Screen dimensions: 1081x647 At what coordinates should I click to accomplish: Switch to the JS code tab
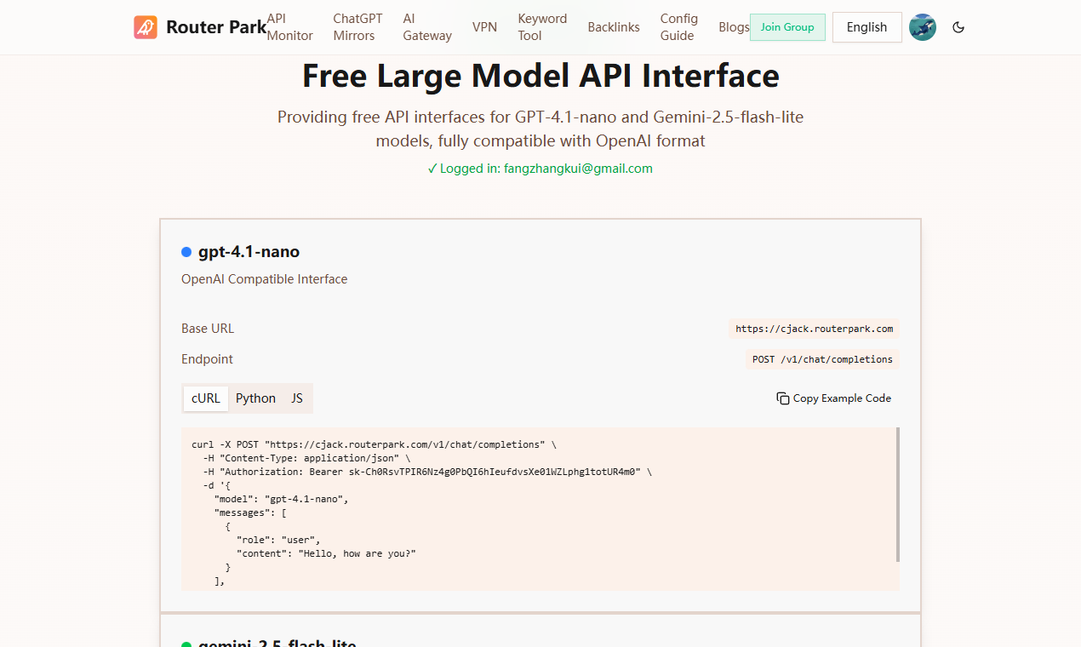[297, 398]
